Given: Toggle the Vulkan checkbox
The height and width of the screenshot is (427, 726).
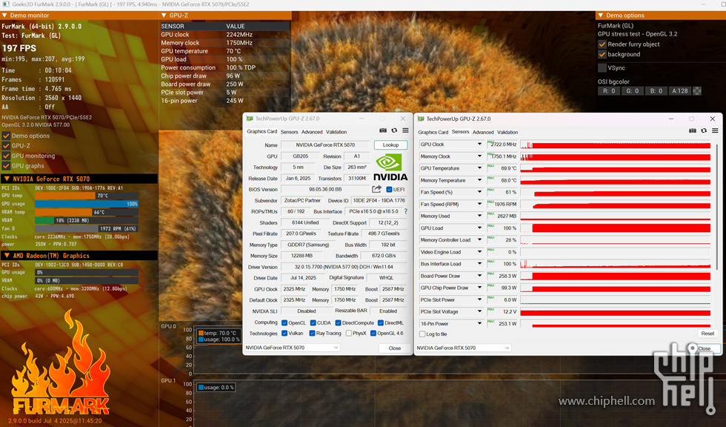Looking at the screenshot, I should click(x=284, y=333).
